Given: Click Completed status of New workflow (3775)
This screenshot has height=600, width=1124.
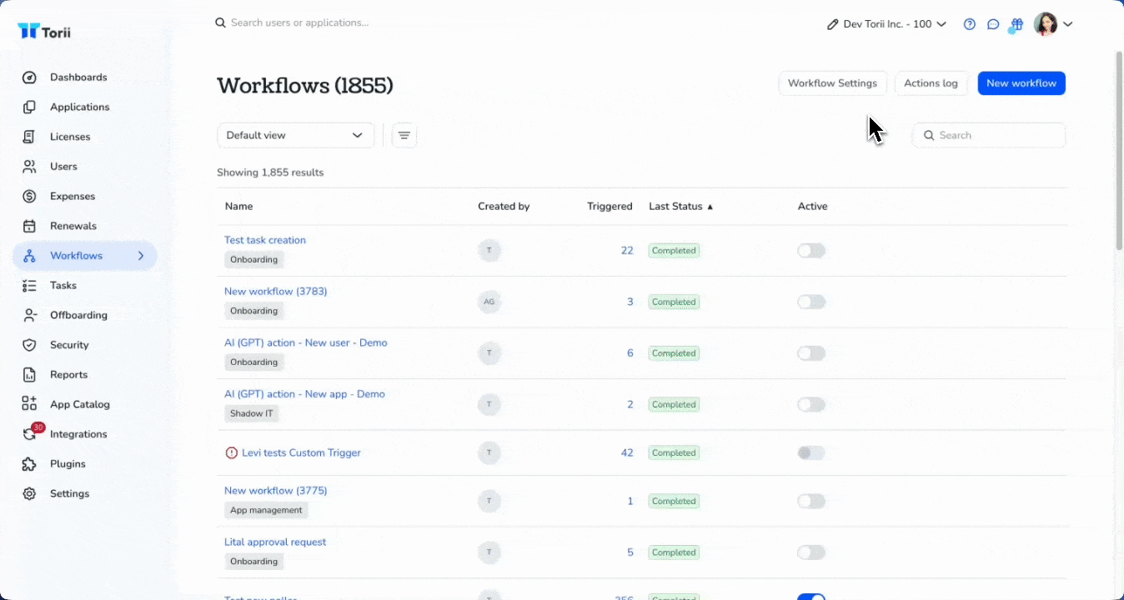Looking at the screenshot, I should (674, 502).
